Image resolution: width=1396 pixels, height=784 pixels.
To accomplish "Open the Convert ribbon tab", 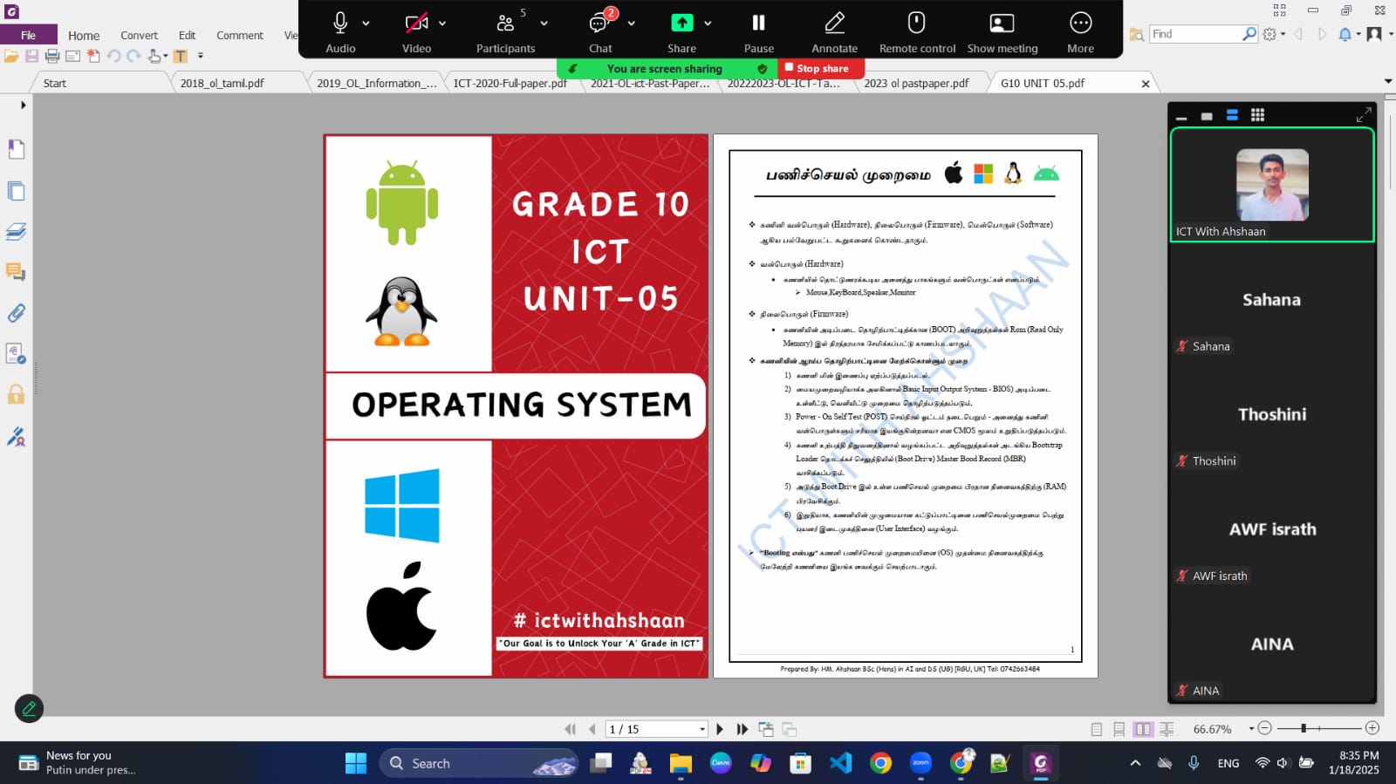I will (139, 36).
